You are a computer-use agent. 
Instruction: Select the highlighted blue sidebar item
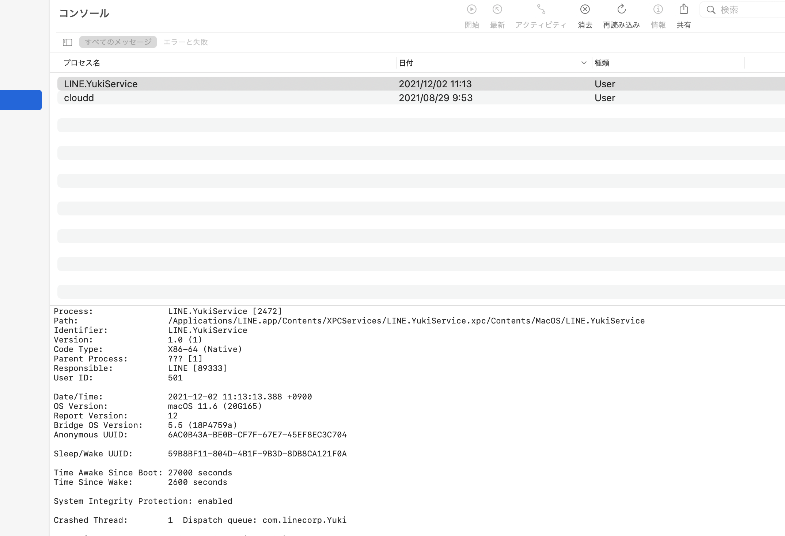pos(21,100)
